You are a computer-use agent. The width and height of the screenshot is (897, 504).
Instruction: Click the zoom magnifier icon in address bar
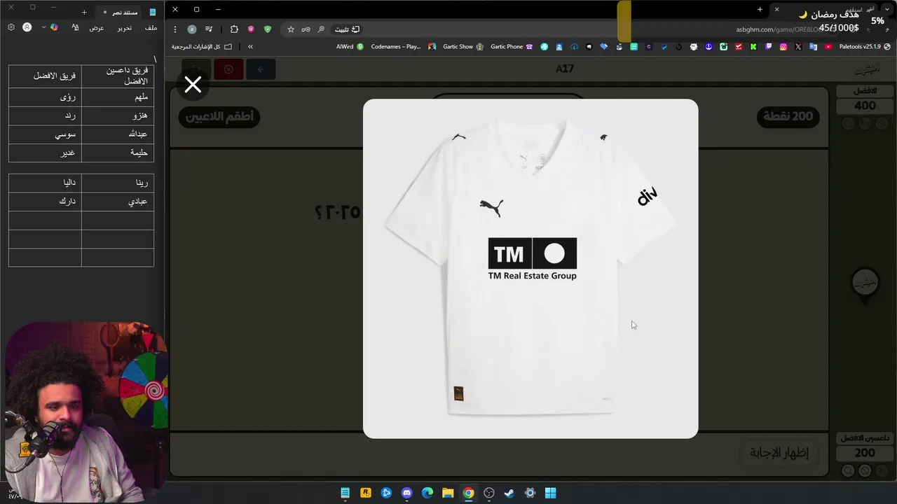321,29
